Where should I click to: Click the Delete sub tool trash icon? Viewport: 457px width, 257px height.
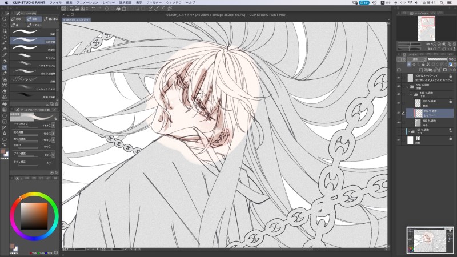tap(57, 104)
